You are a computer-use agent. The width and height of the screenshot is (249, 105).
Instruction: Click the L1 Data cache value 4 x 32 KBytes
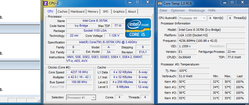click(x=123, y=72)
